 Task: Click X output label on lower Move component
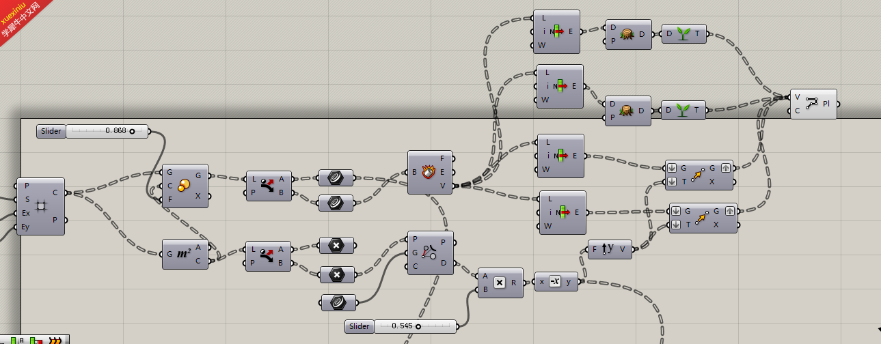click(716, 225)
